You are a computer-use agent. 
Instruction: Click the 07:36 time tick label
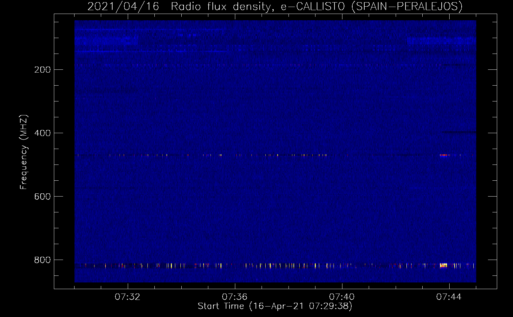click(x=235, y=297)
